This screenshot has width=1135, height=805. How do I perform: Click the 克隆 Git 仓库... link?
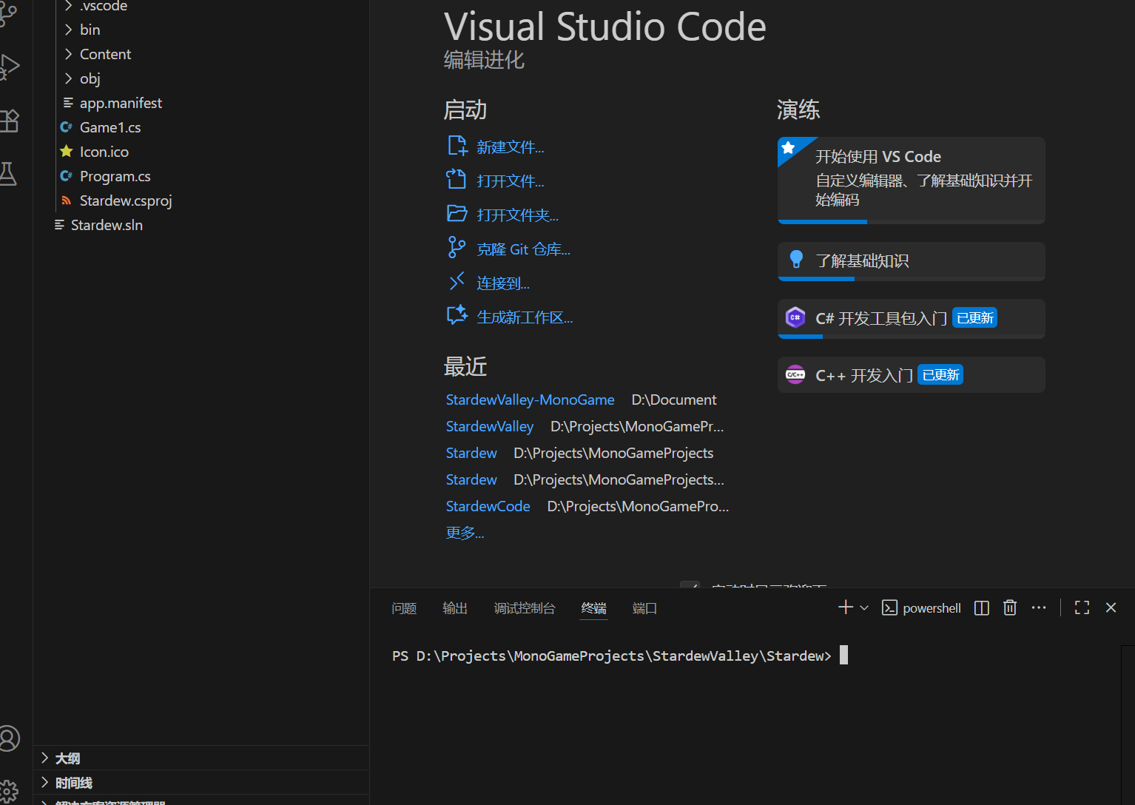click(524, 249)
